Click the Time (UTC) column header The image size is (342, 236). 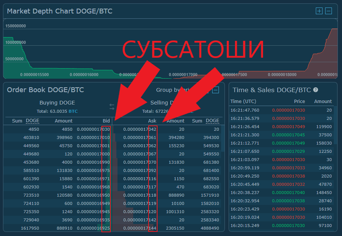pos(243,101)
